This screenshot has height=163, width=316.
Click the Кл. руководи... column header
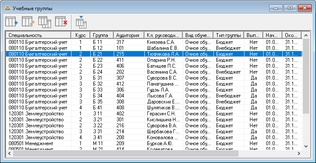coord(164,35)
